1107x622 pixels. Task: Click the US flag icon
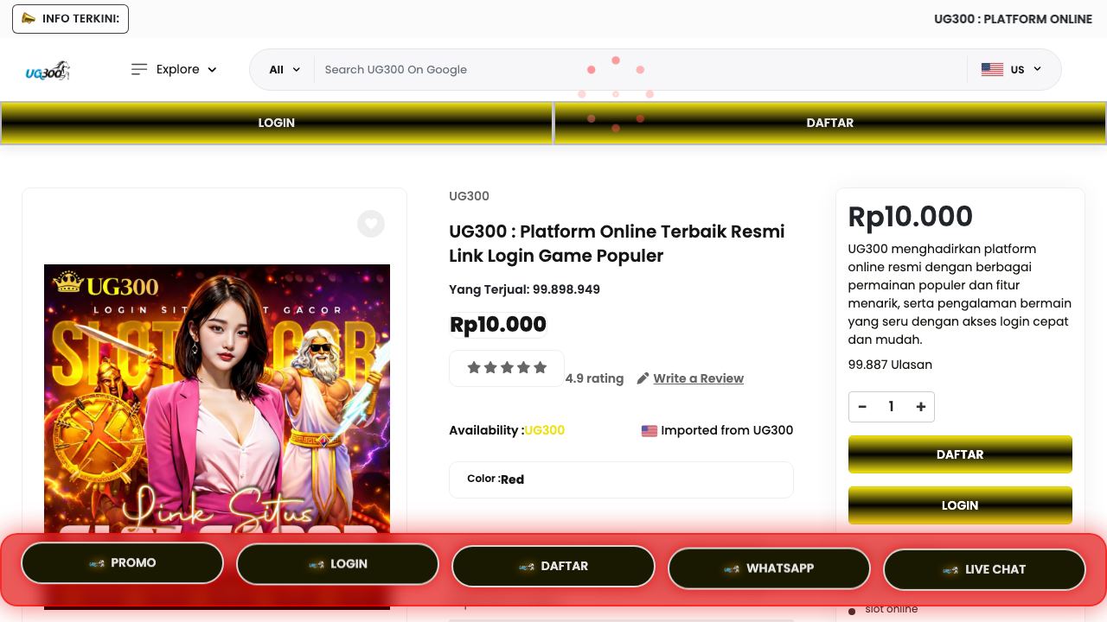pos(992,69)
